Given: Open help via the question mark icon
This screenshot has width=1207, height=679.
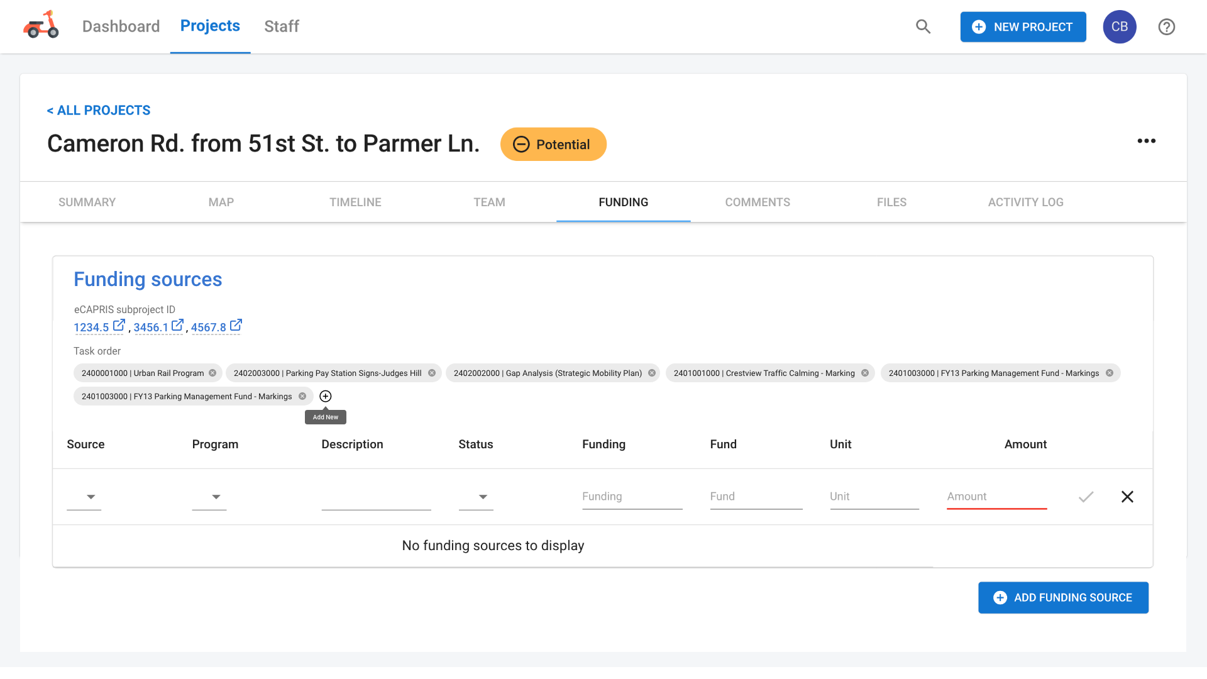Looking at the screenshot, I should click(1166, 26).
